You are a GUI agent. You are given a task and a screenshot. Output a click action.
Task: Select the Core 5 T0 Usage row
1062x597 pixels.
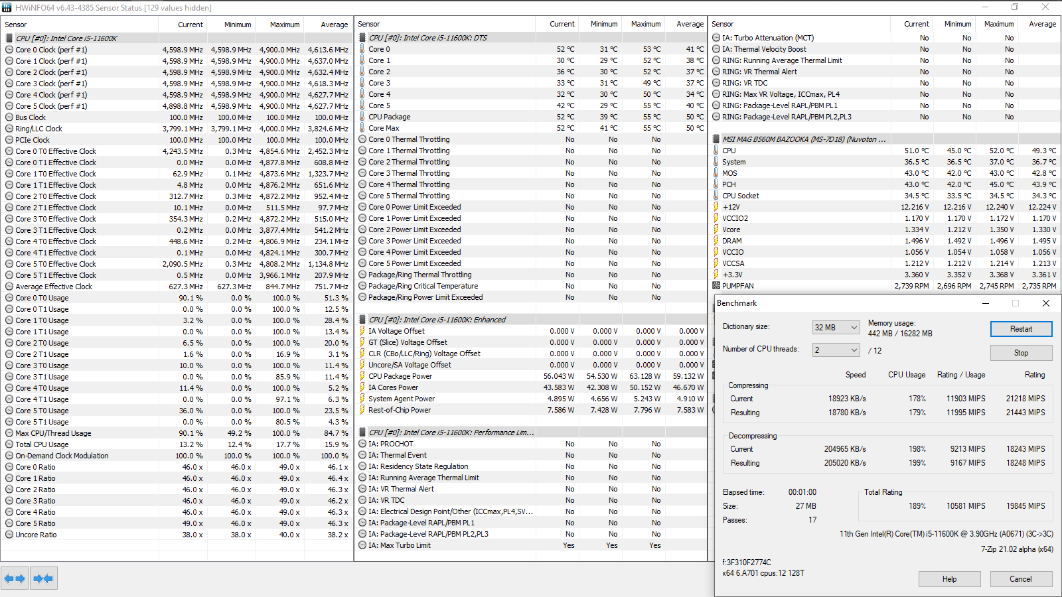[177, 411]
